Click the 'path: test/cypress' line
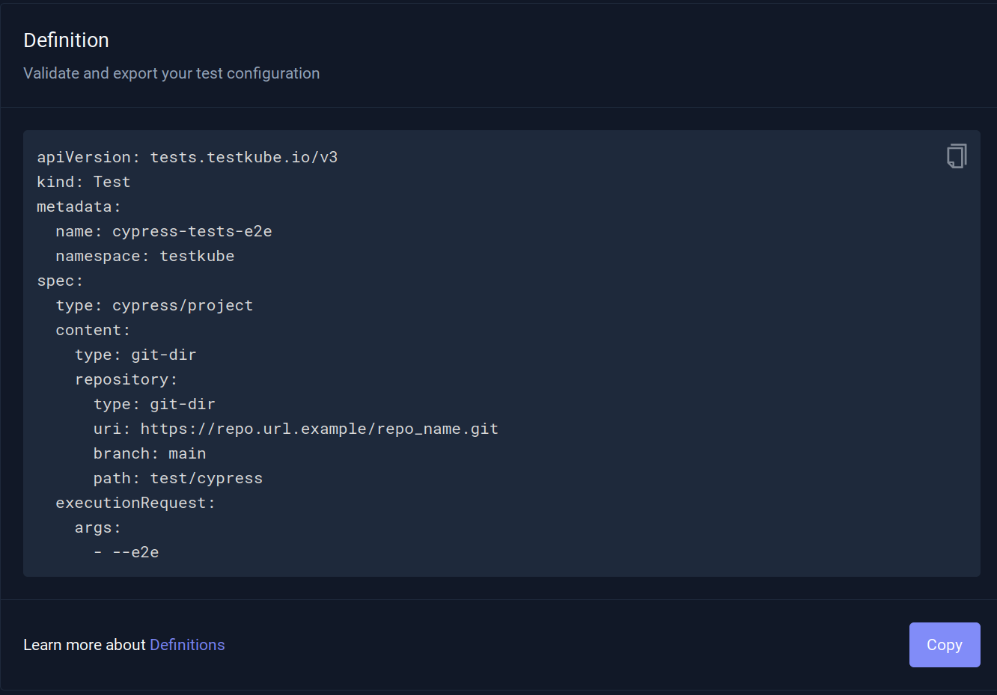The height and width of the screenshot is (695, 997). [178, 478]
